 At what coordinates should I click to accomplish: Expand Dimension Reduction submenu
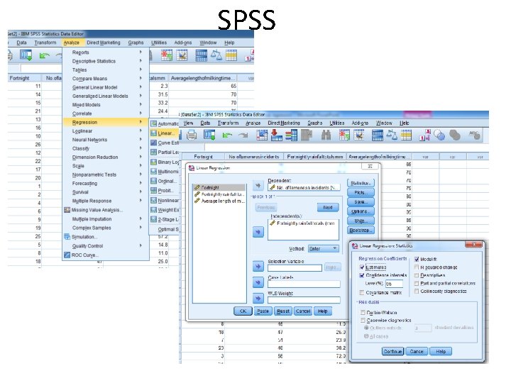(x=106, y=157)
